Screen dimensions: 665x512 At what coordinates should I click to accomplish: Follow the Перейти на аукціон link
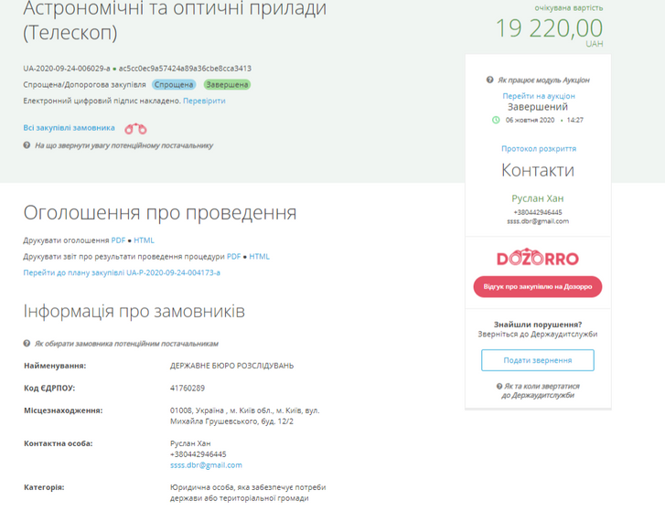point(539,96)
